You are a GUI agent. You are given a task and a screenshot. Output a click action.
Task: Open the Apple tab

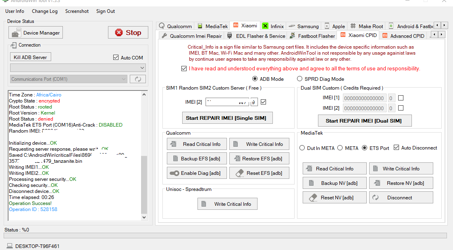click(x=335, y=26)
